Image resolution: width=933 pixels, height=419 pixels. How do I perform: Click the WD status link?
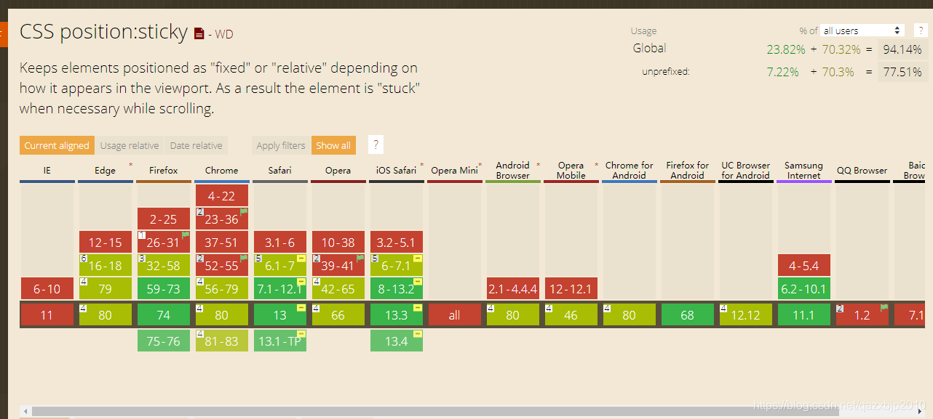(223, 34)
